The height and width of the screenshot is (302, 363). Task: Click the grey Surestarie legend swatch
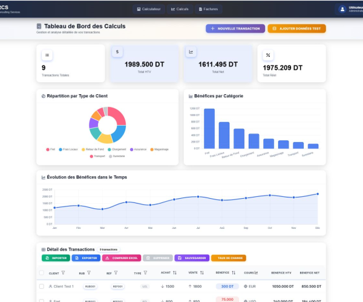click(111, 156)
